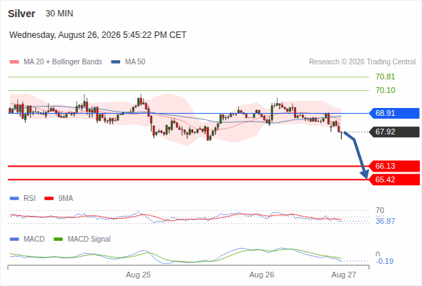Click the red 65.42 support price tag
The height and width of the screenshot is (286, 422).
[x=394, y=179]
